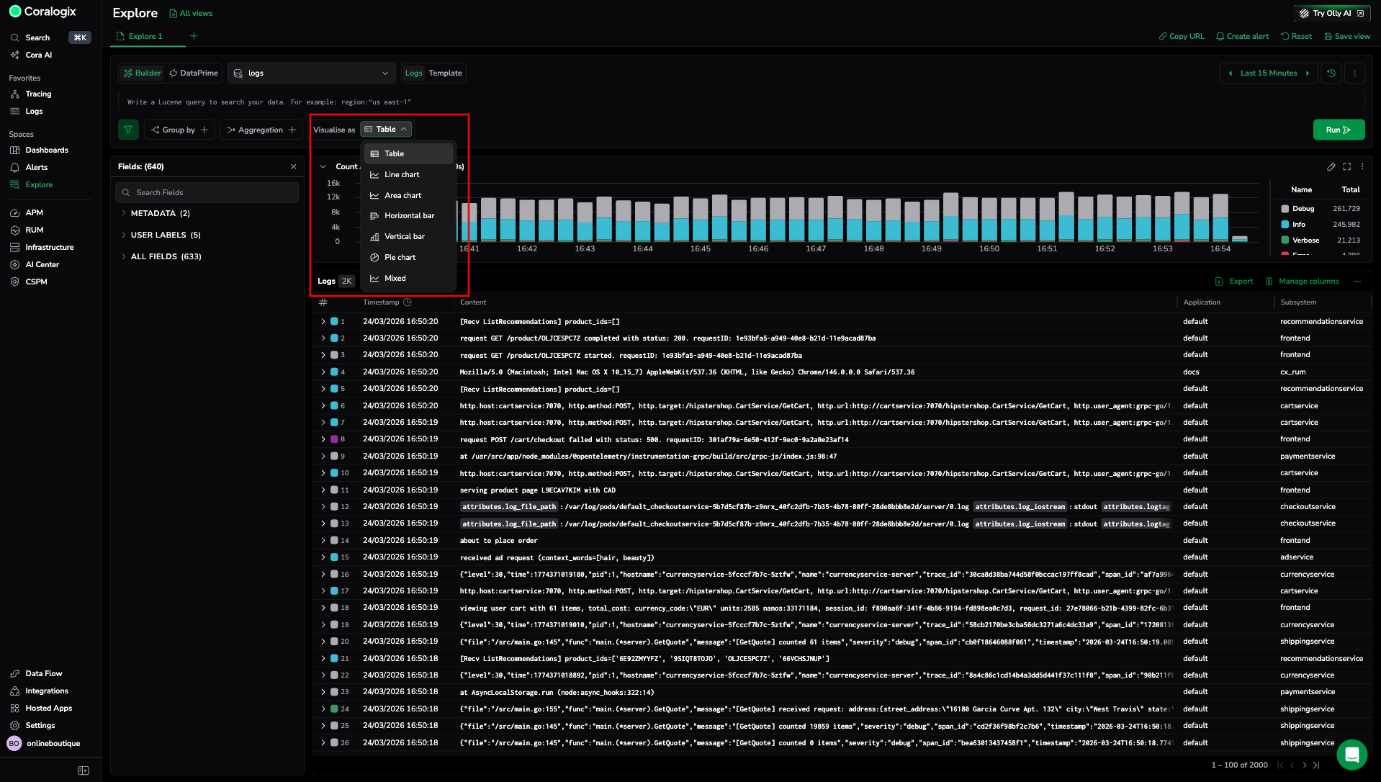Toggle the Builder query mode
The width and height of the screenshot is (1381, 782).
[142, 73]
